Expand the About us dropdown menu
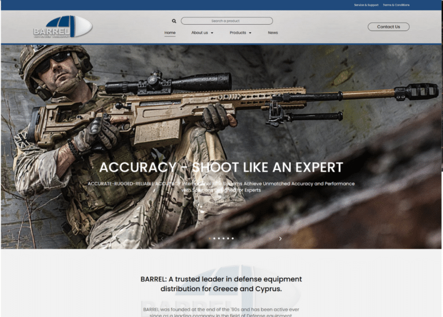The height and width of the screenshot is (317, 443). click(202, 33)
